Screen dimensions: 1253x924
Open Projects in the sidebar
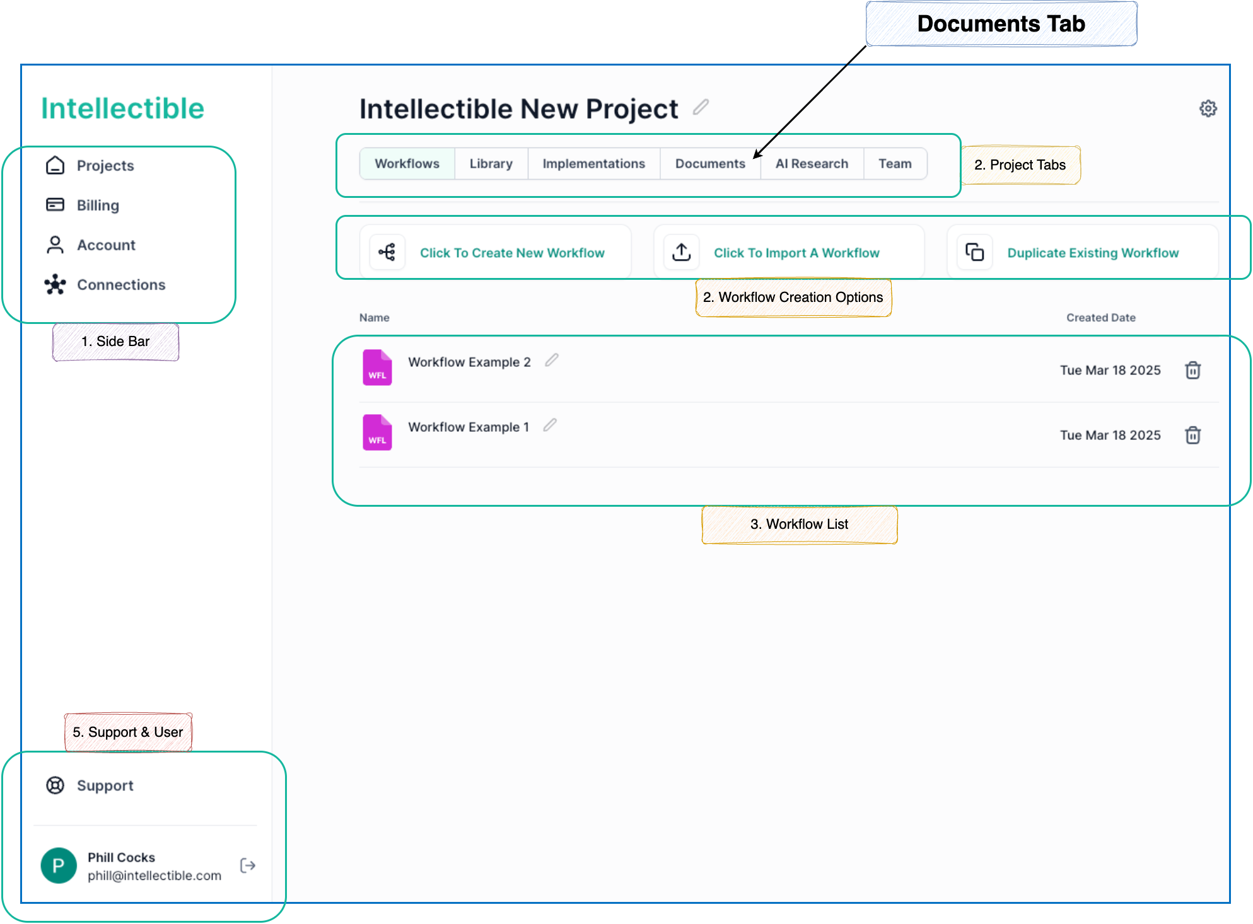[x=105, y=165]
